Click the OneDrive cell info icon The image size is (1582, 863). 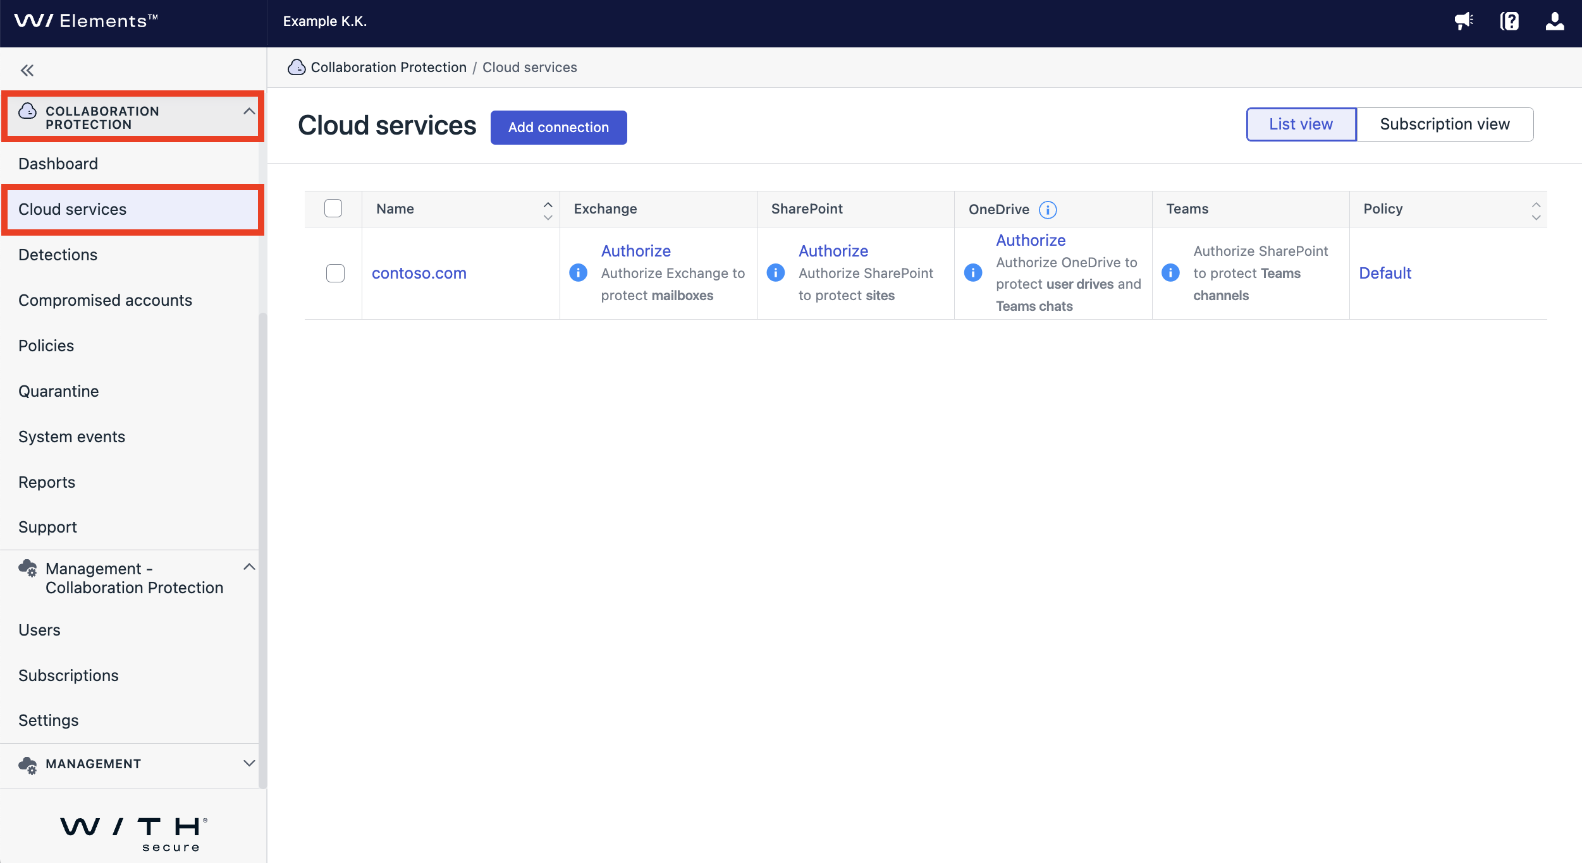[972, 272]
